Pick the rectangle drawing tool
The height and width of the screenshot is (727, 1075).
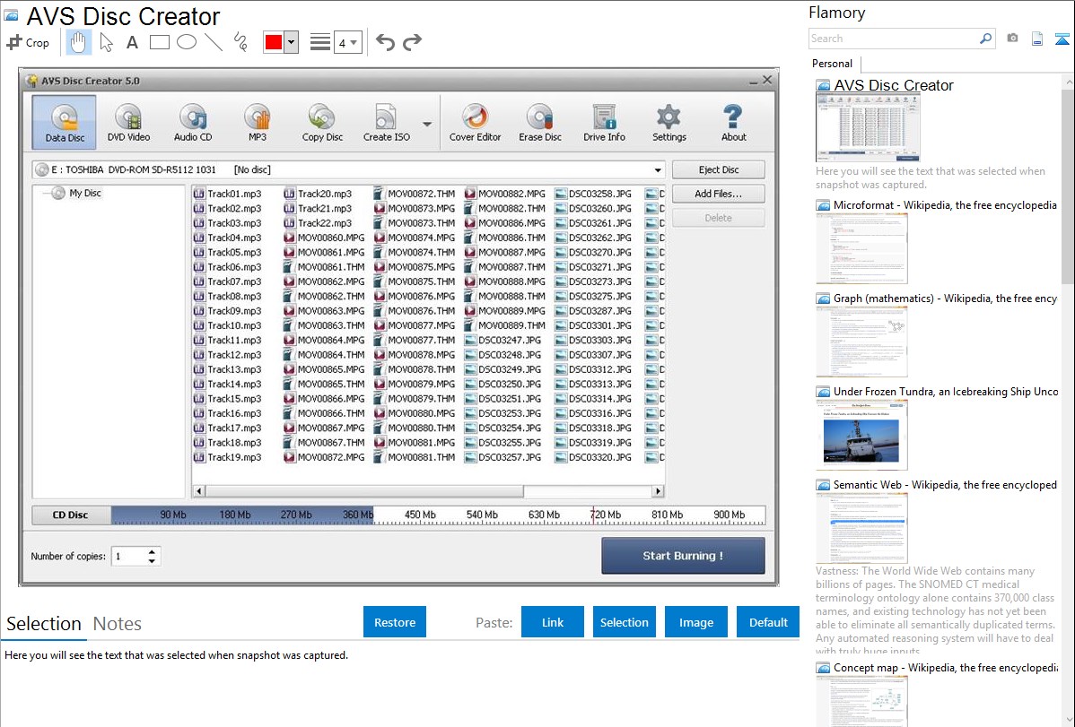coord(159,42)
